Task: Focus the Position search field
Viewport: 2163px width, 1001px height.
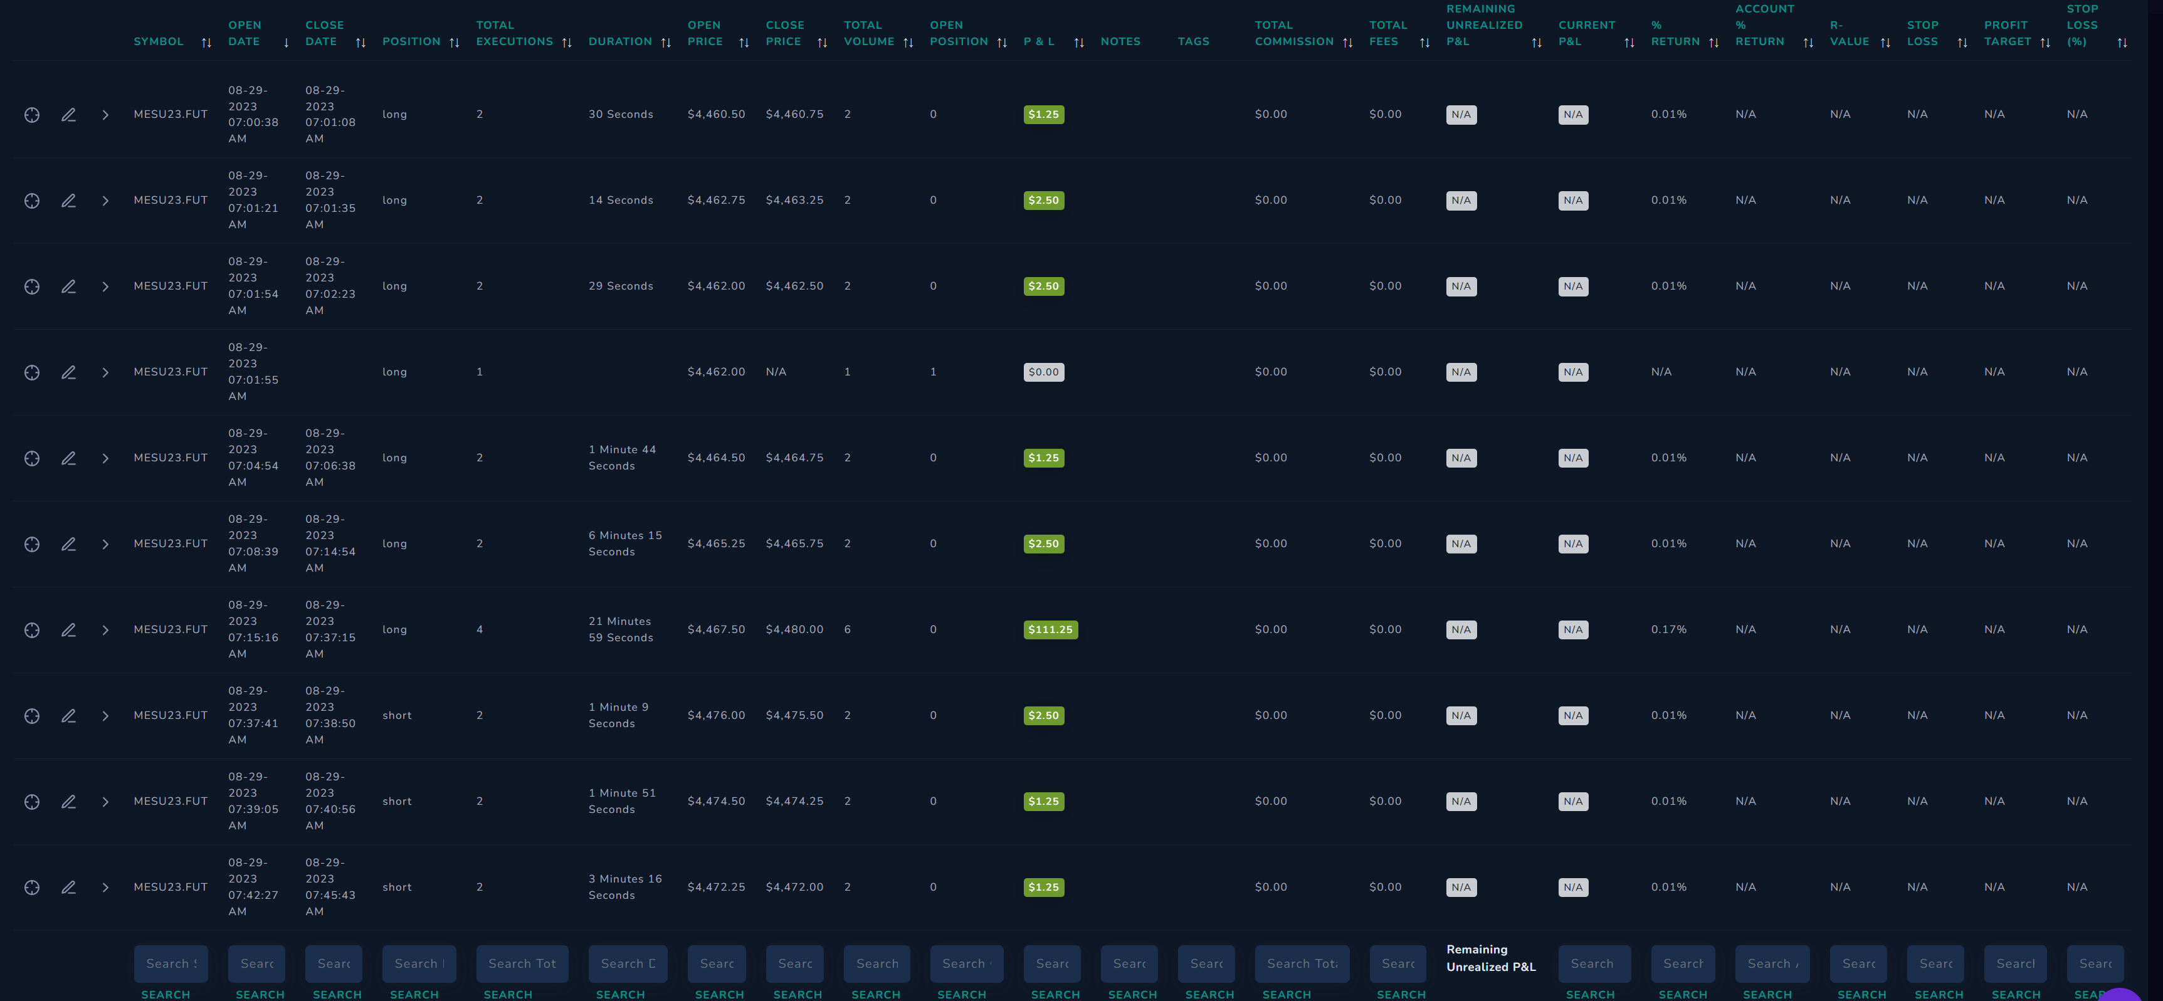Action: click(x=419, y=964)
